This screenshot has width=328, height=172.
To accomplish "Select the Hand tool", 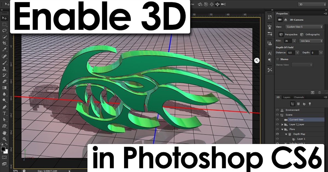I will [4, 133].
